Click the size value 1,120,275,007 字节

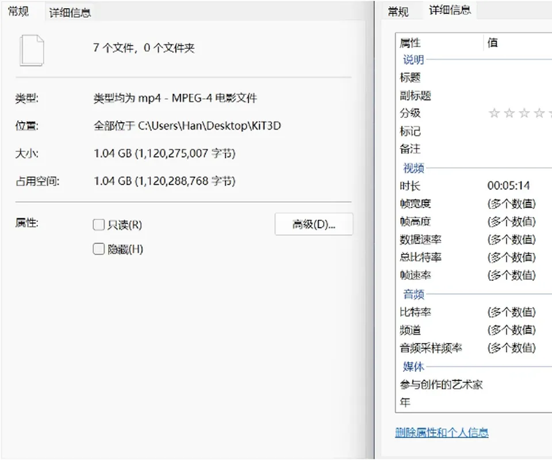pos(185,154)
